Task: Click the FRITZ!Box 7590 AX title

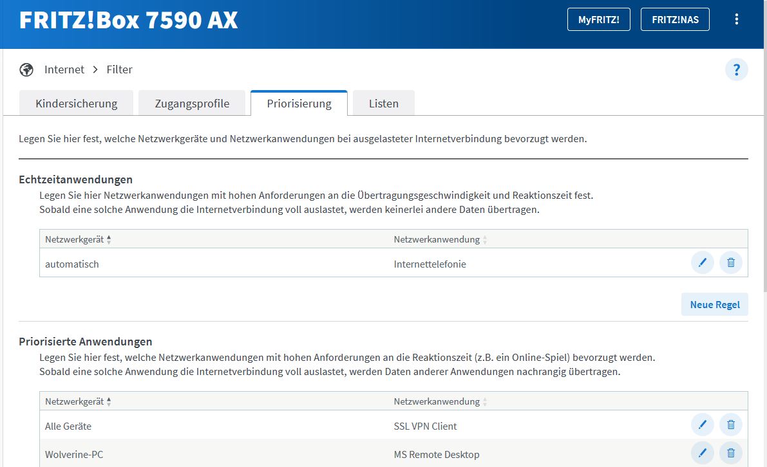Action: (128, 20)
